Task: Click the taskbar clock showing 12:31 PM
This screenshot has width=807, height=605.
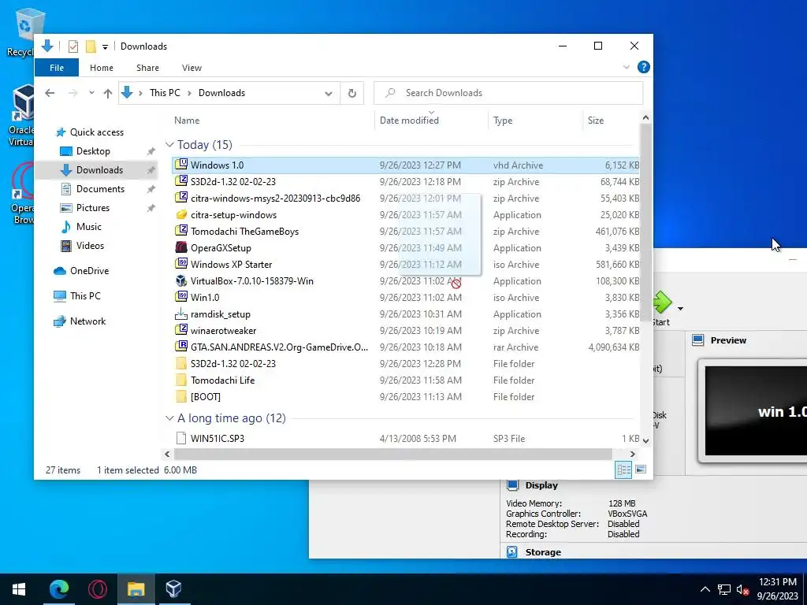Action: (777, 589)
